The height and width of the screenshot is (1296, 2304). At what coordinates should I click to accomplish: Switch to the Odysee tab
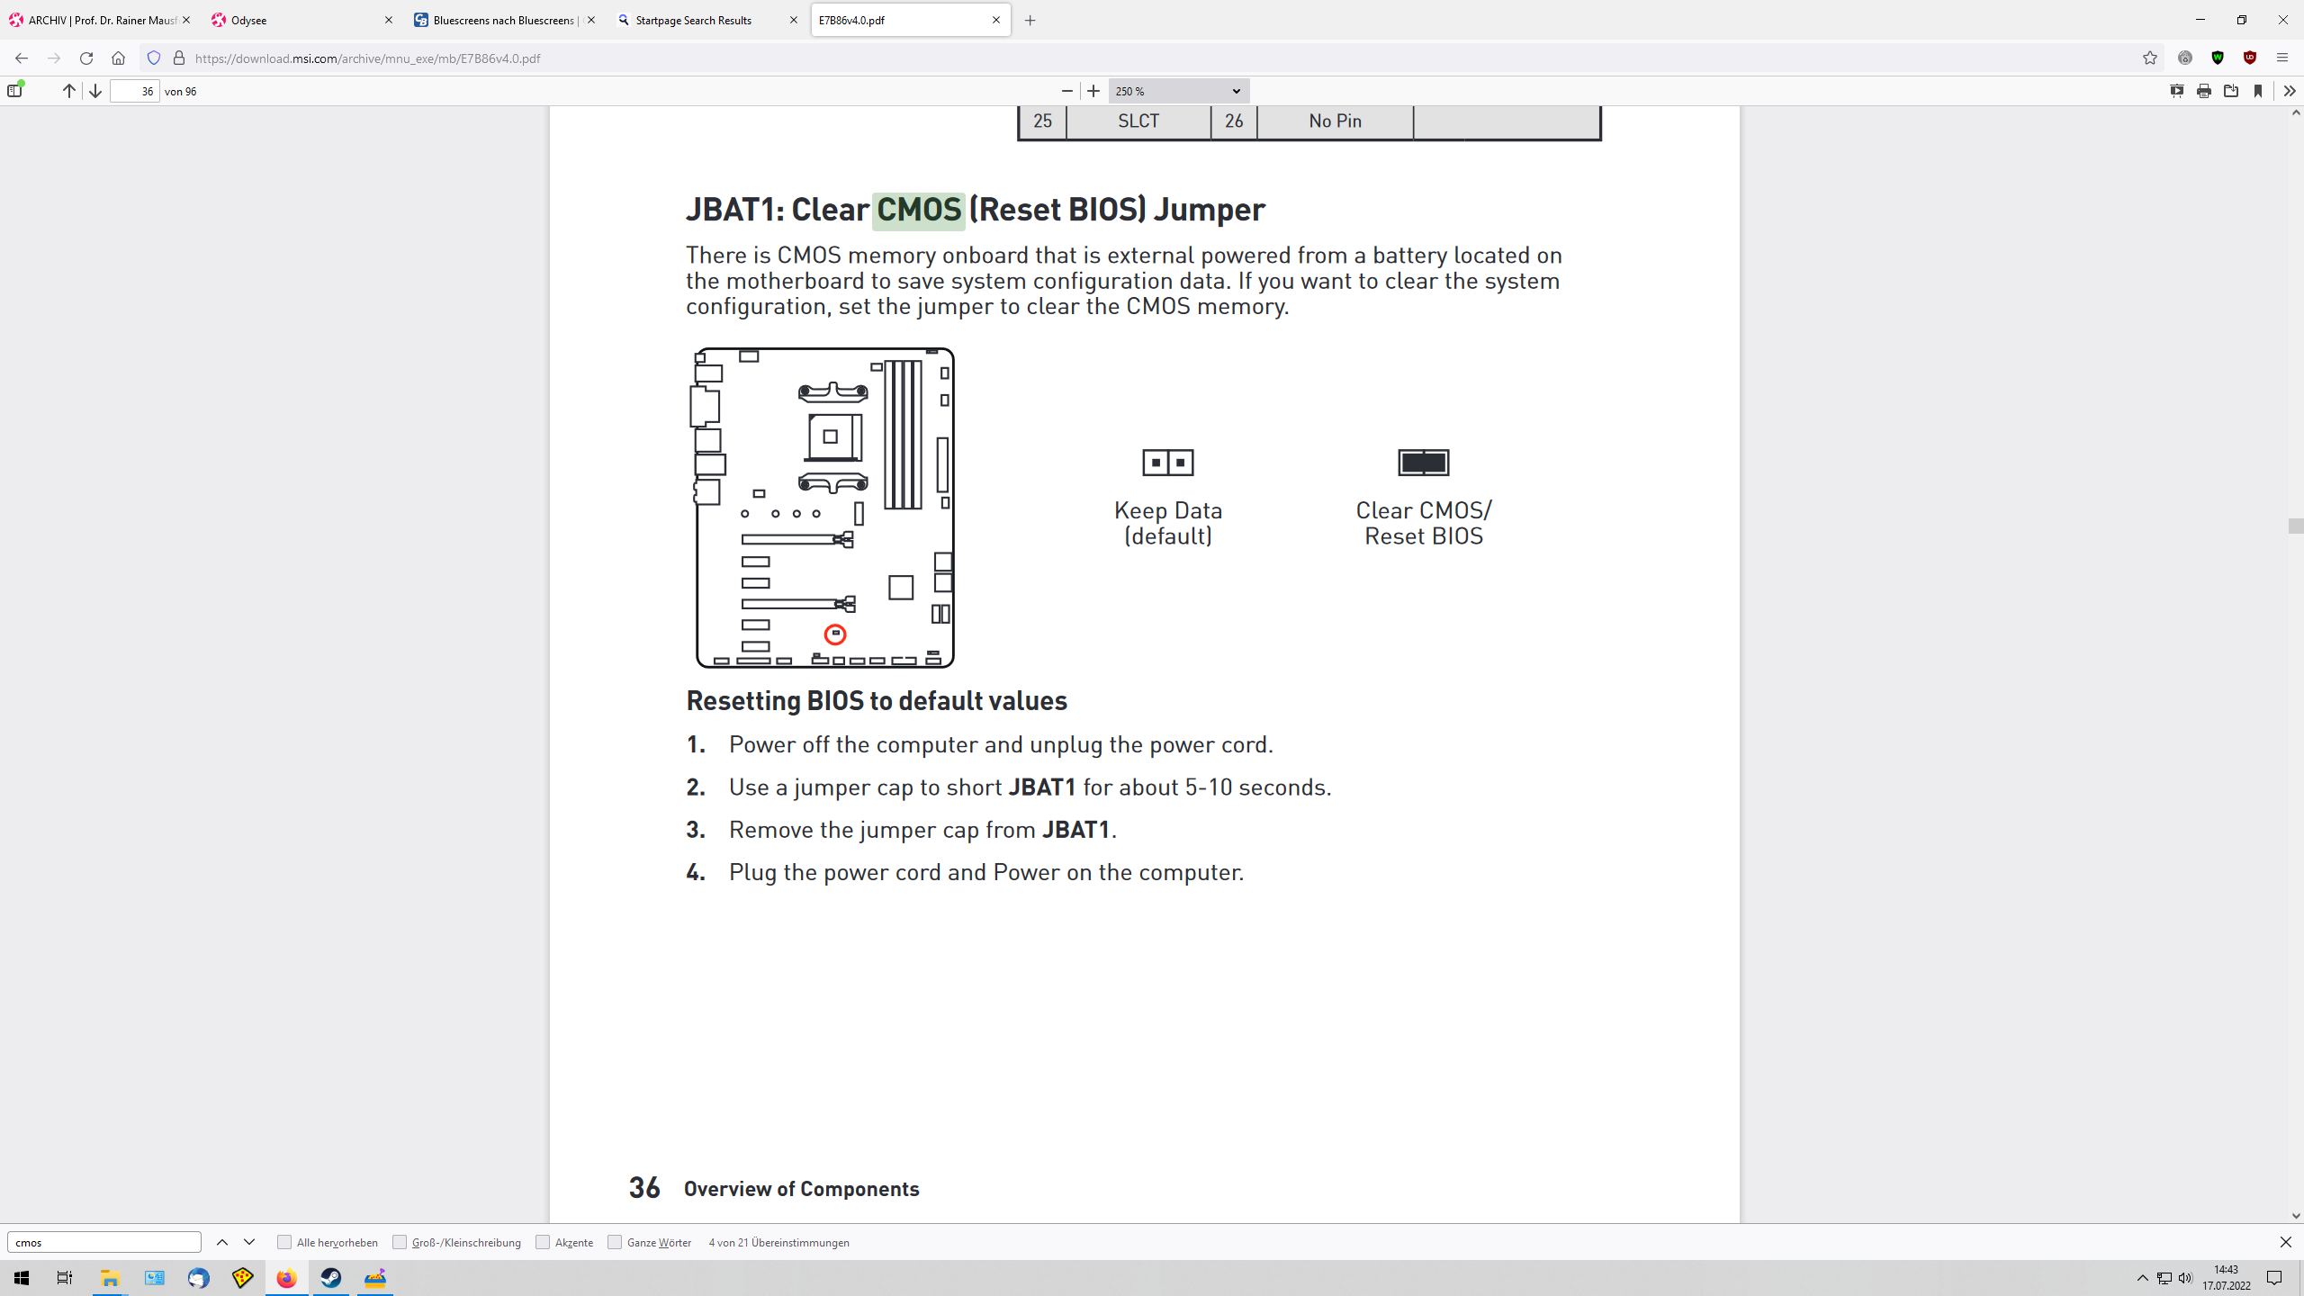point(297,19)
